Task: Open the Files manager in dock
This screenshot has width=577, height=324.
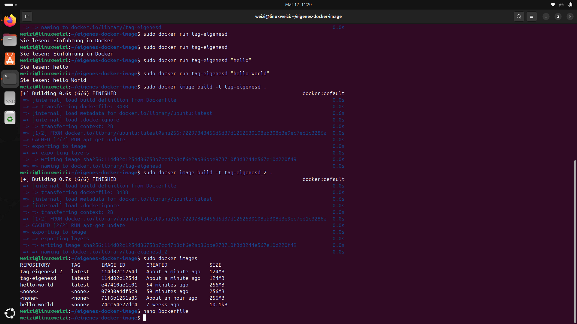Action: (x=10, y=40)
